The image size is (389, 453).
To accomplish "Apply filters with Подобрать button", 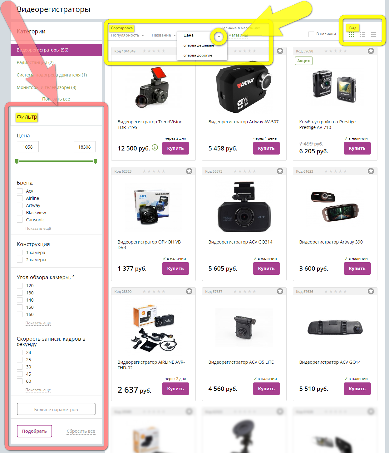I will 34,431.
